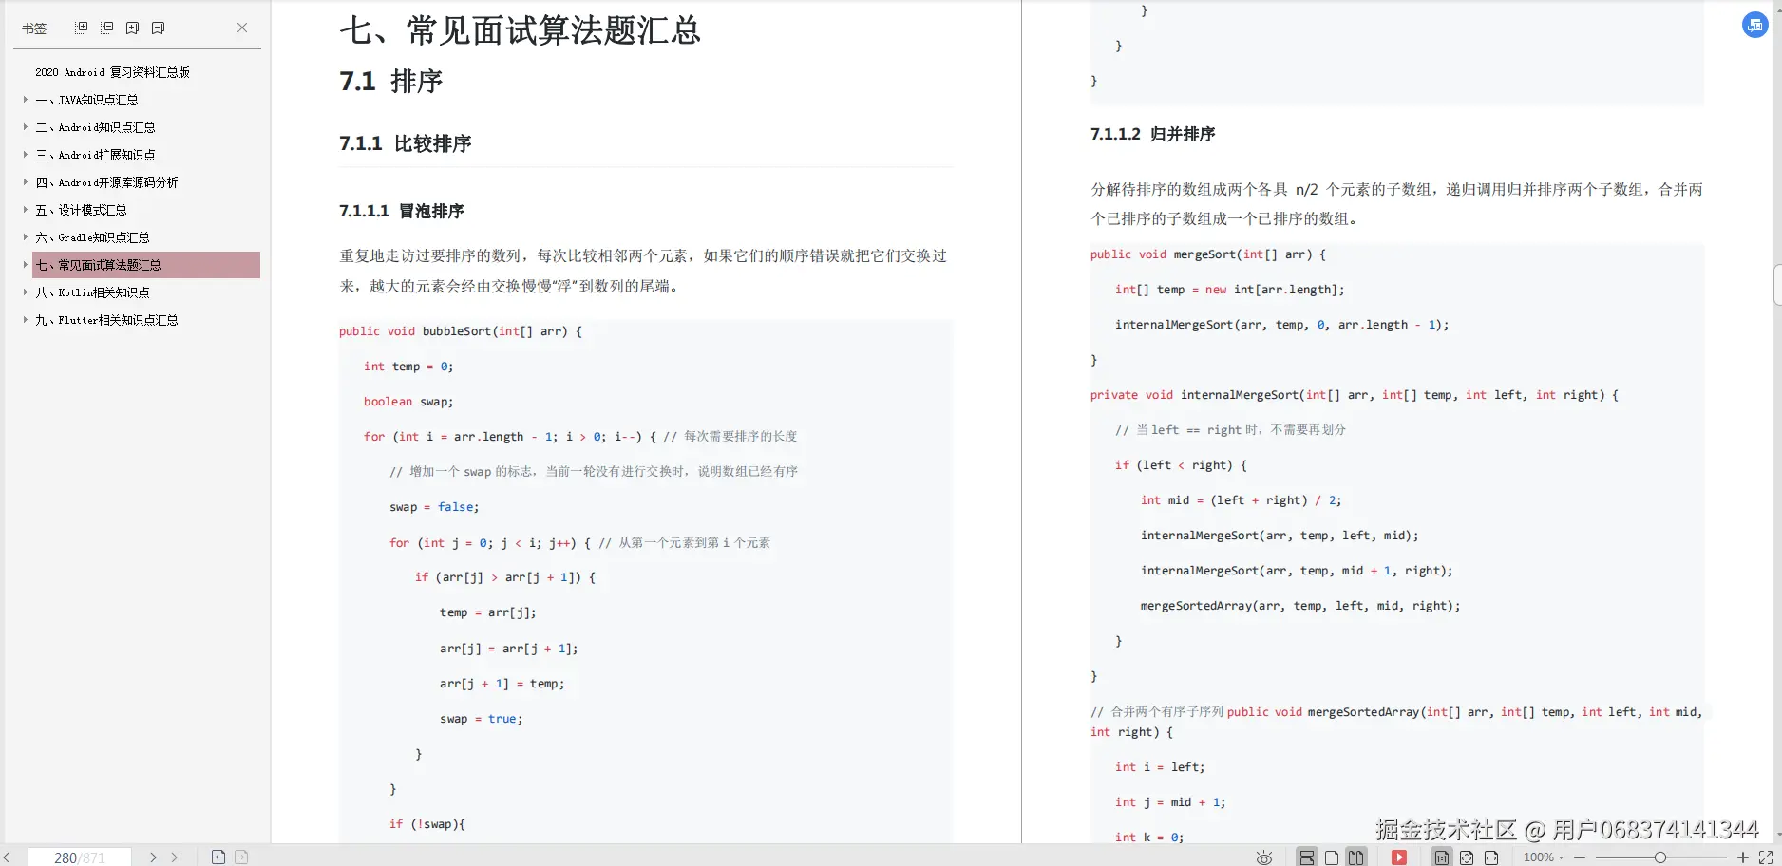Zoom in with the plus button

tap(1742, 857)
